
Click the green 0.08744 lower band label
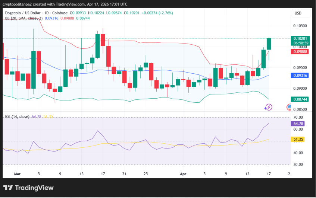[x=300, y=99]
